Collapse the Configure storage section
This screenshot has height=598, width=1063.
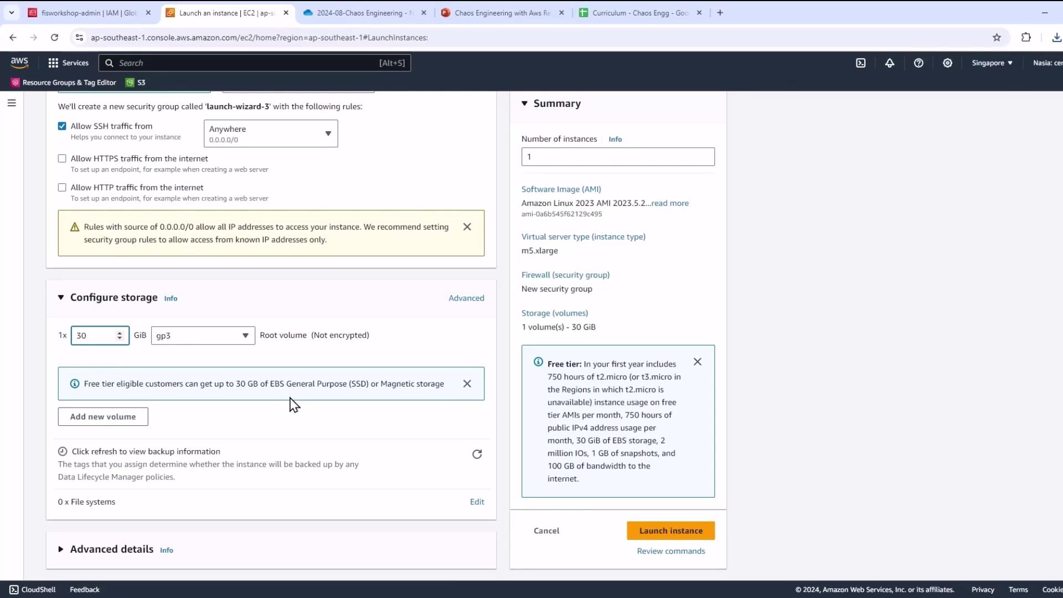pyautogui.click(x=61, y=298)
